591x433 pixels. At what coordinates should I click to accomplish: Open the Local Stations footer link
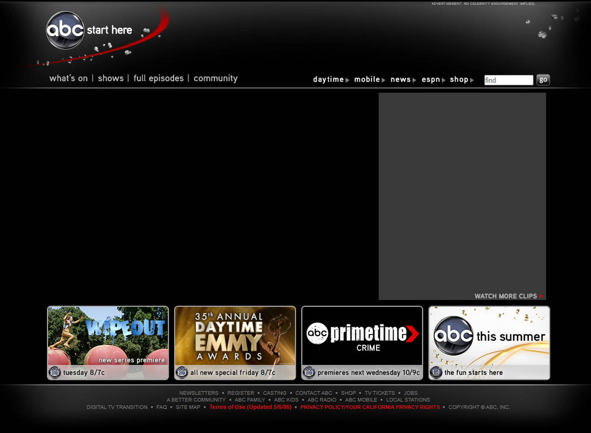pyautogui.click(x=408, y=400)
